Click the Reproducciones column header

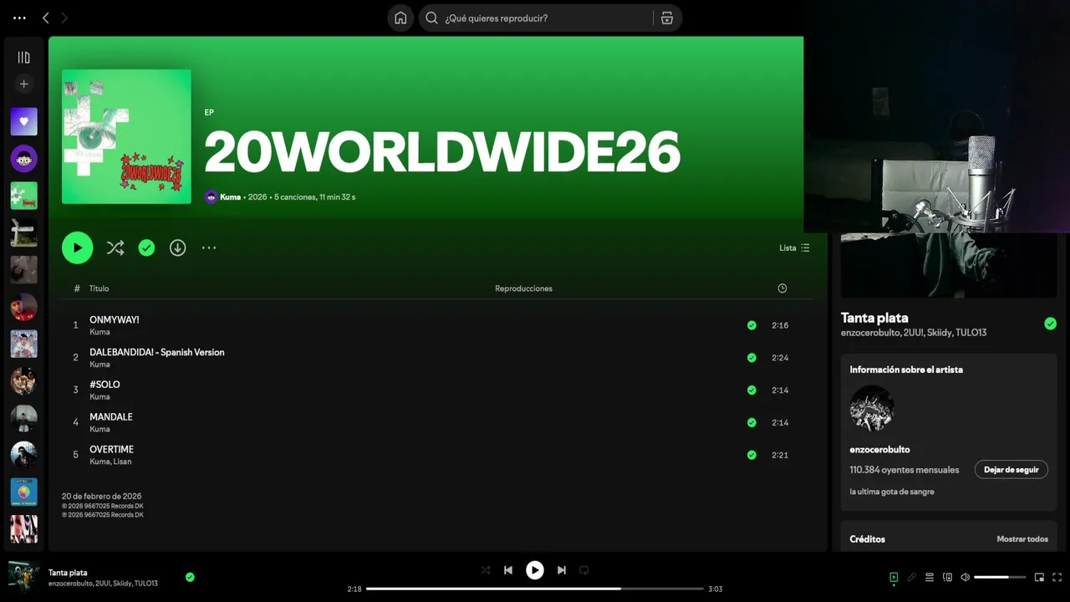(523, 288)
